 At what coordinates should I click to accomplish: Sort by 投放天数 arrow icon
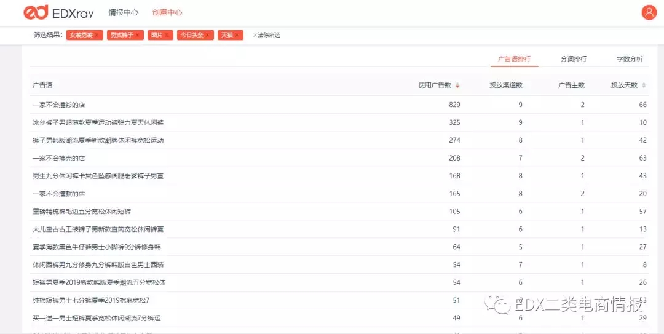(644, 85)
